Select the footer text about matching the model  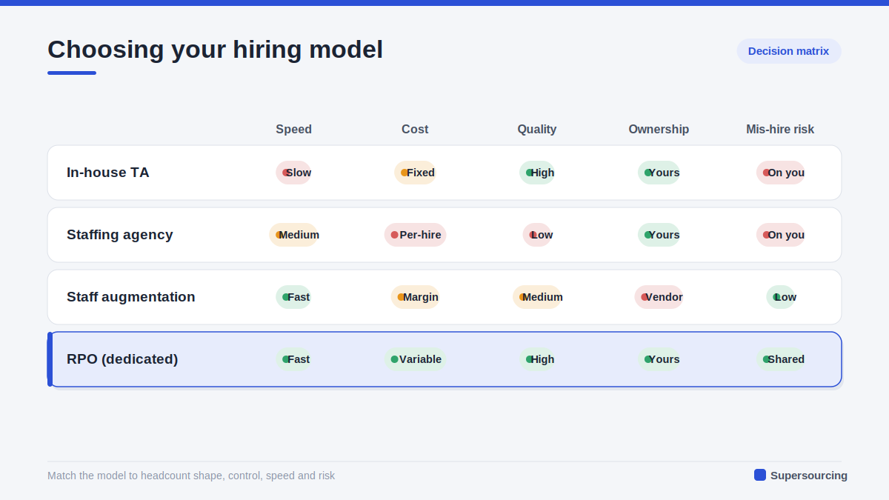pyautogui.click(x=191, y=476)
